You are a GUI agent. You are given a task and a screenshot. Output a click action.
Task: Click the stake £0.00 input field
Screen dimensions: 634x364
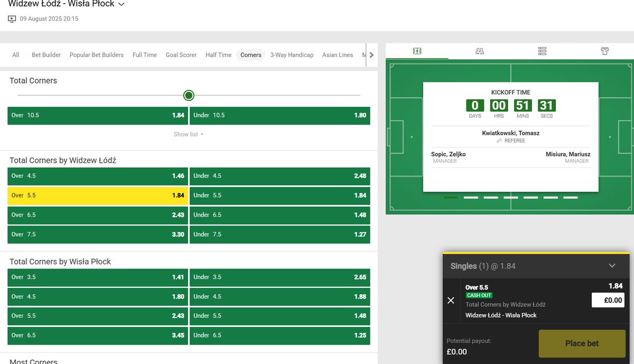tap(608, 300)
